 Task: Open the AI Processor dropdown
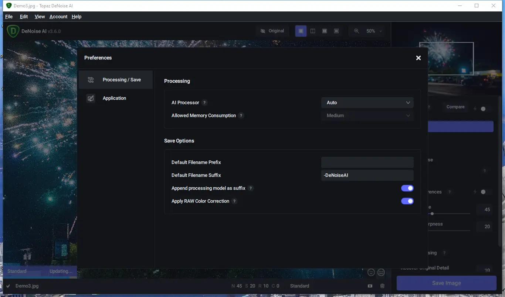pyautogui.click(x=367, y=103)
